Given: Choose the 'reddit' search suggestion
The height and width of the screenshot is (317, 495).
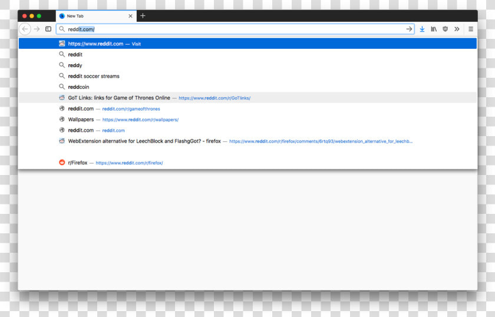Looking at the screenshot, I should point(247,54).
